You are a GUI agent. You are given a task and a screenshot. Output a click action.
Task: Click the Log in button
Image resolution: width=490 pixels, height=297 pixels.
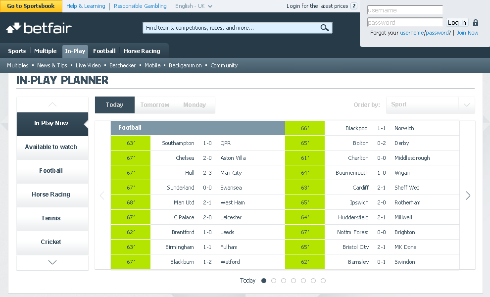tap(457, 22)
